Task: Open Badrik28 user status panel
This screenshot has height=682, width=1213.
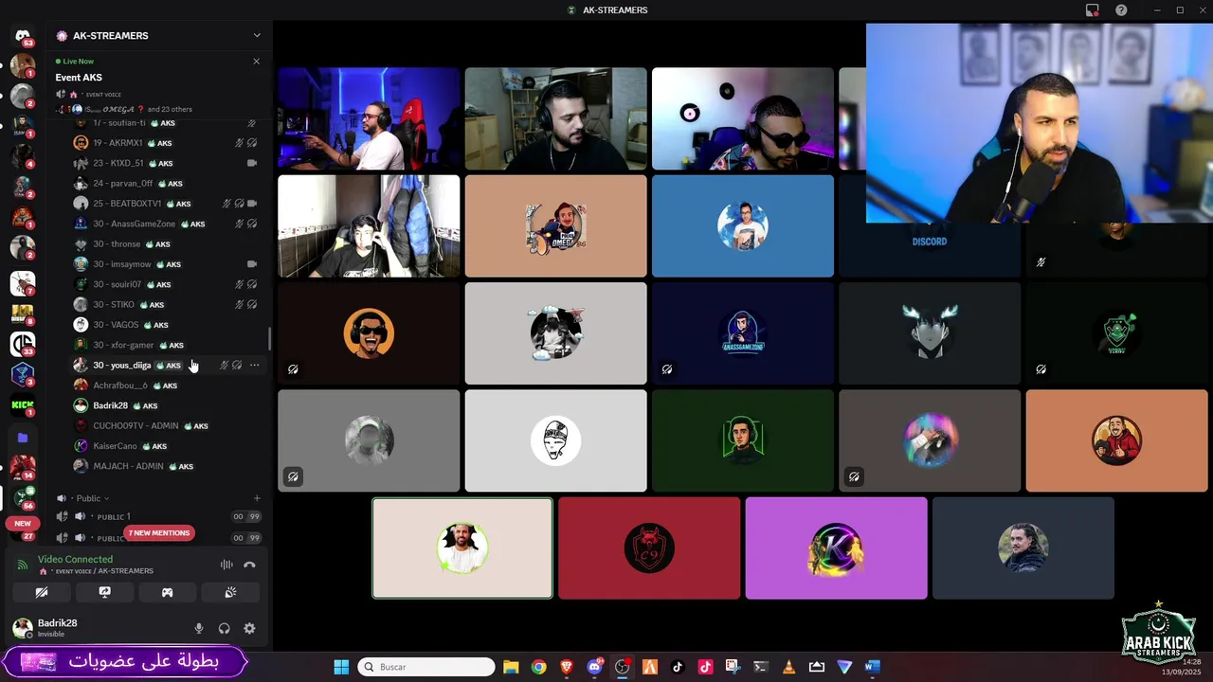Action: point(57,628)
